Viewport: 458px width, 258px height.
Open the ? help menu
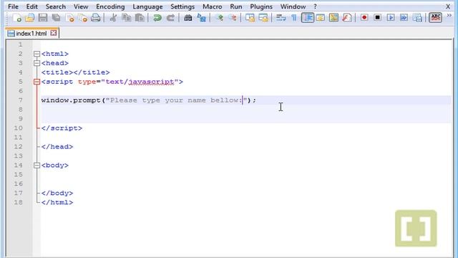[x=315, y=6]
